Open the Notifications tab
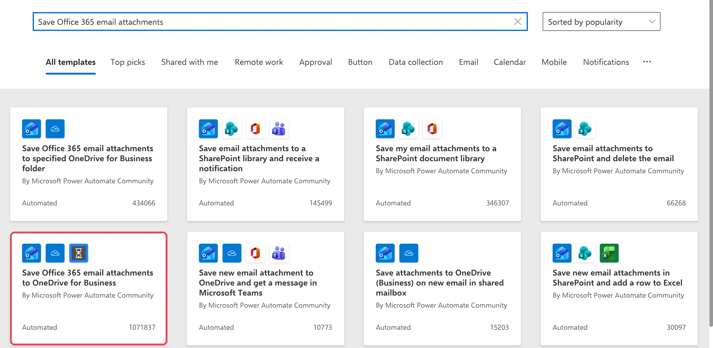The width and height of the screenshot is (713, 348). (x=606, y=62)
